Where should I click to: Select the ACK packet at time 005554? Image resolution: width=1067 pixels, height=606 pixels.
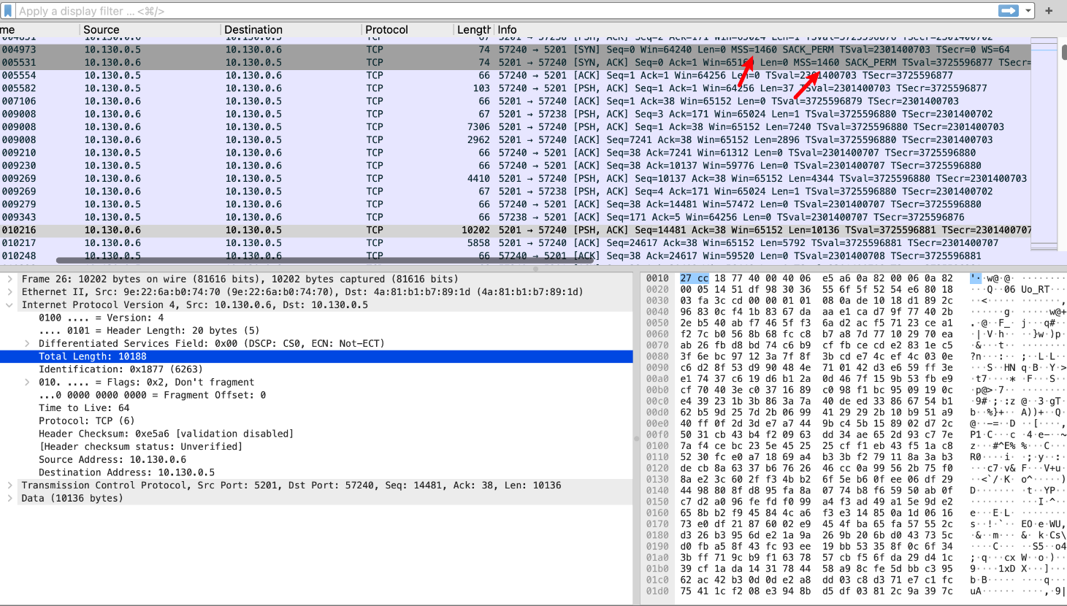[516, 75]
